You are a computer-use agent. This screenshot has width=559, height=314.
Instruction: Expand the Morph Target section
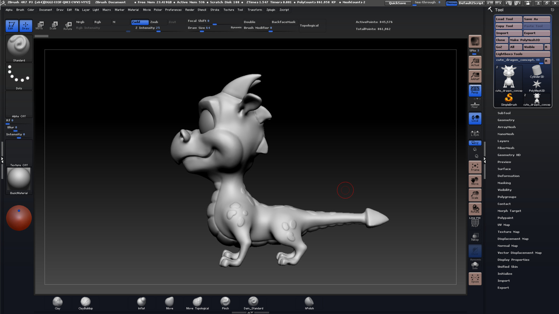click(509, 211)
